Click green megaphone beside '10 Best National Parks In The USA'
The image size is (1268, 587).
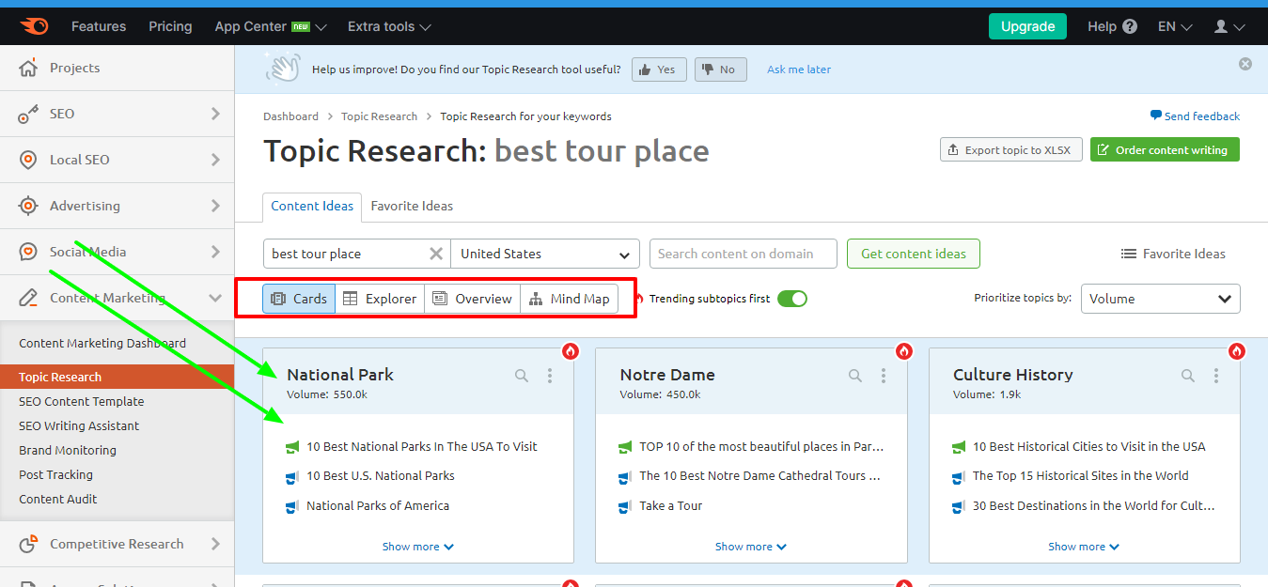[x=292, y=447]
